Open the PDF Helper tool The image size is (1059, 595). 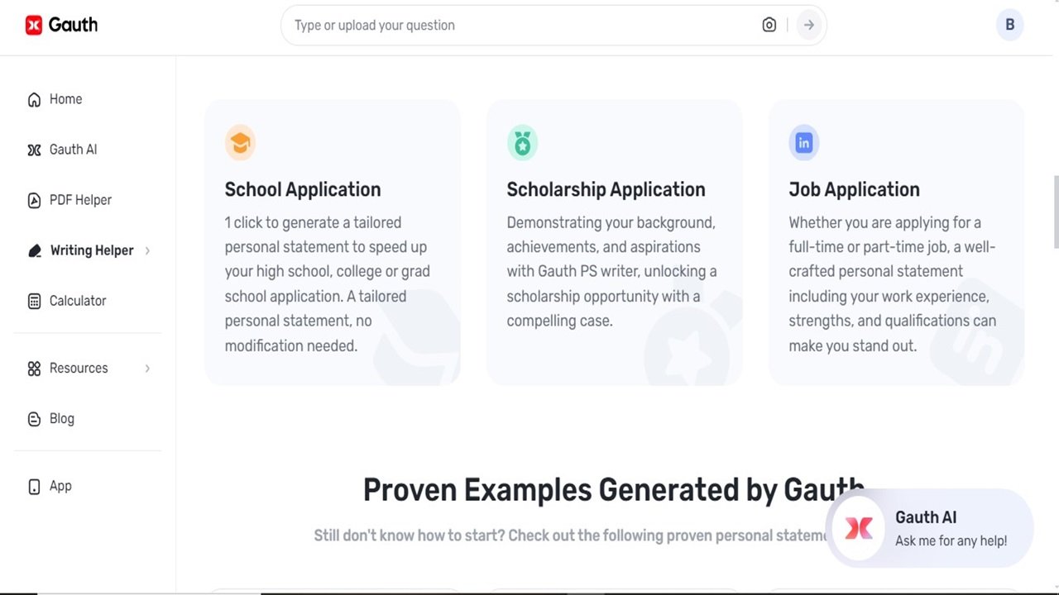pos(79,199)
